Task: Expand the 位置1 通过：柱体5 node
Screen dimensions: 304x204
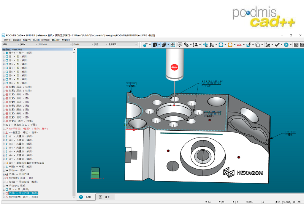Action: point(4,87)
